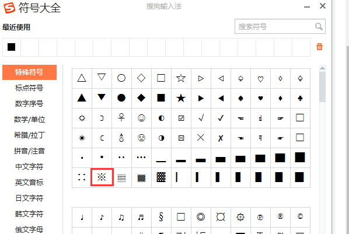Click the symbol list scrollbar up arrow
Image resolution: width=349 pixels, height=234 pixels.
[x=322, y=68]
